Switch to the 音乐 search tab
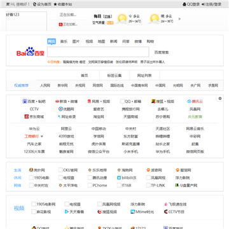Screen dimensions: 229x229 (x=64, y=41)
